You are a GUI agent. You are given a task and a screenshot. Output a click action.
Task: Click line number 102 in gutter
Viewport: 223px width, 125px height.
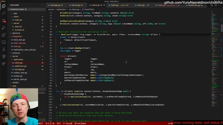tap(50, 91)
